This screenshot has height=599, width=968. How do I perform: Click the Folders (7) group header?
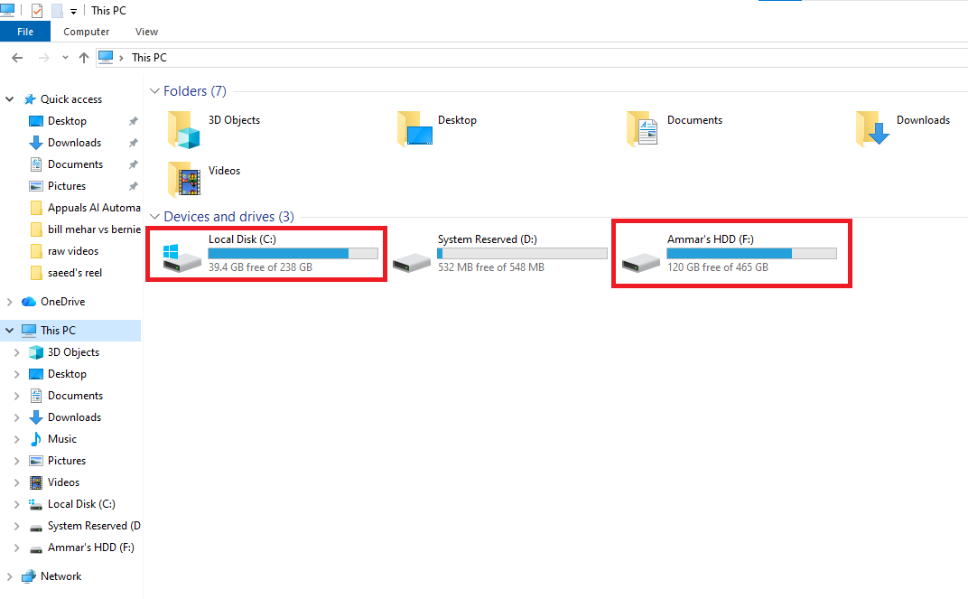point(194,90)
